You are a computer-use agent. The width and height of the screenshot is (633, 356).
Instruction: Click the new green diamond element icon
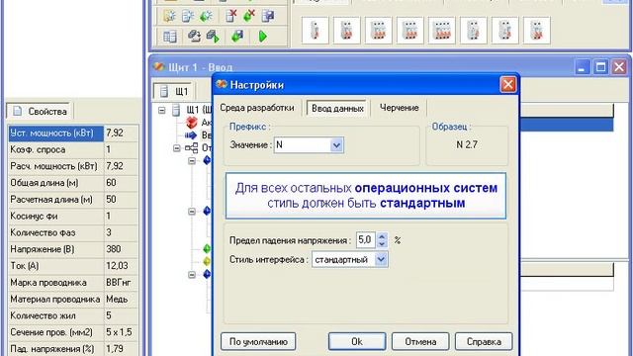point(207,16)
